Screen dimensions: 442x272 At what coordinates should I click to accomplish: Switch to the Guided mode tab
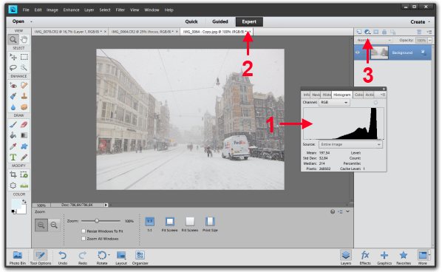pyautogui.click(x=220, y=21)
